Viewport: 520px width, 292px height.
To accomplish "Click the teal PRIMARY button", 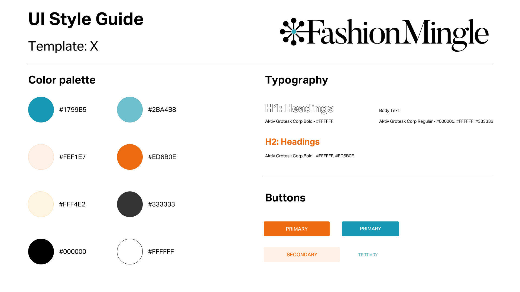I will [370, 229].
